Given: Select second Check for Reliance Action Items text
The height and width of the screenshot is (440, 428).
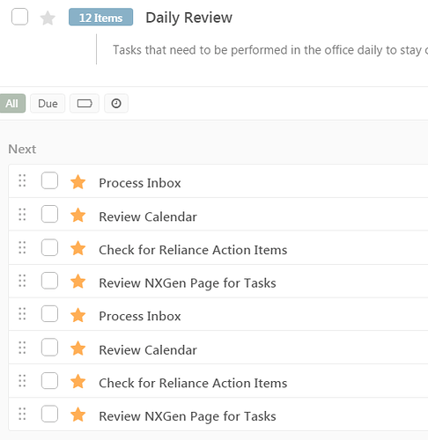Looking at the screenshot, I should pos(193,383).
